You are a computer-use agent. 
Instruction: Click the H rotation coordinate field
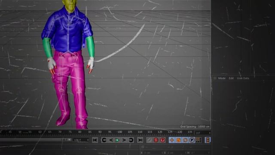(200, 153)
